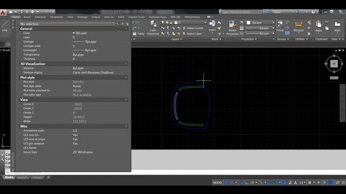Open status bar customization menu icon
This screenshot has width=346, height=194.
[x=343, y=183]
